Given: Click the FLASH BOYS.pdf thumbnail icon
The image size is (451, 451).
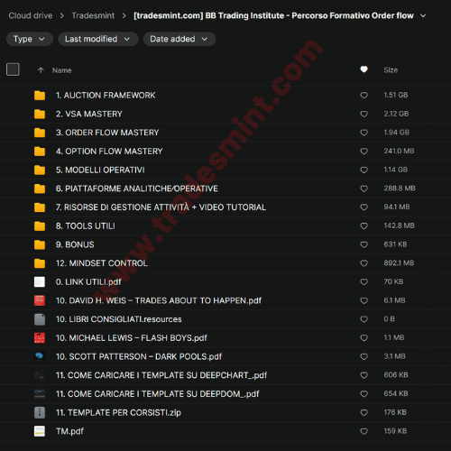Looking at the screenshot, I should pos(40,338).
